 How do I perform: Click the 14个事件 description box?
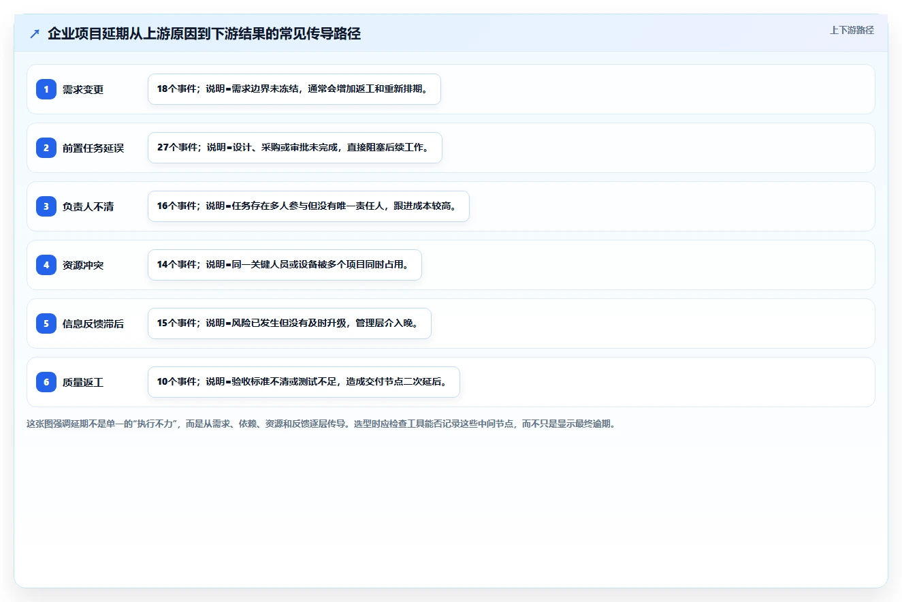coord(285,265)
